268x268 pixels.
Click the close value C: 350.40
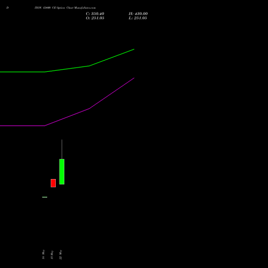point(95,14)
